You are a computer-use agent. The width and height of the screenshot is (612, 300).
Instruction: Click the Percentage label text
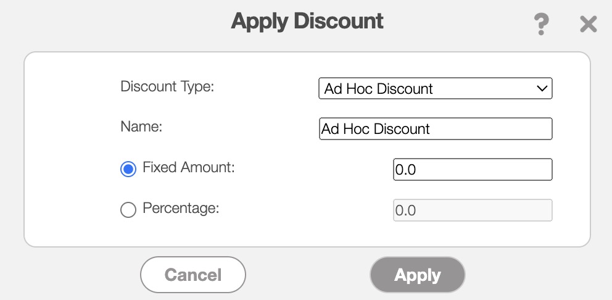(181, 208)
